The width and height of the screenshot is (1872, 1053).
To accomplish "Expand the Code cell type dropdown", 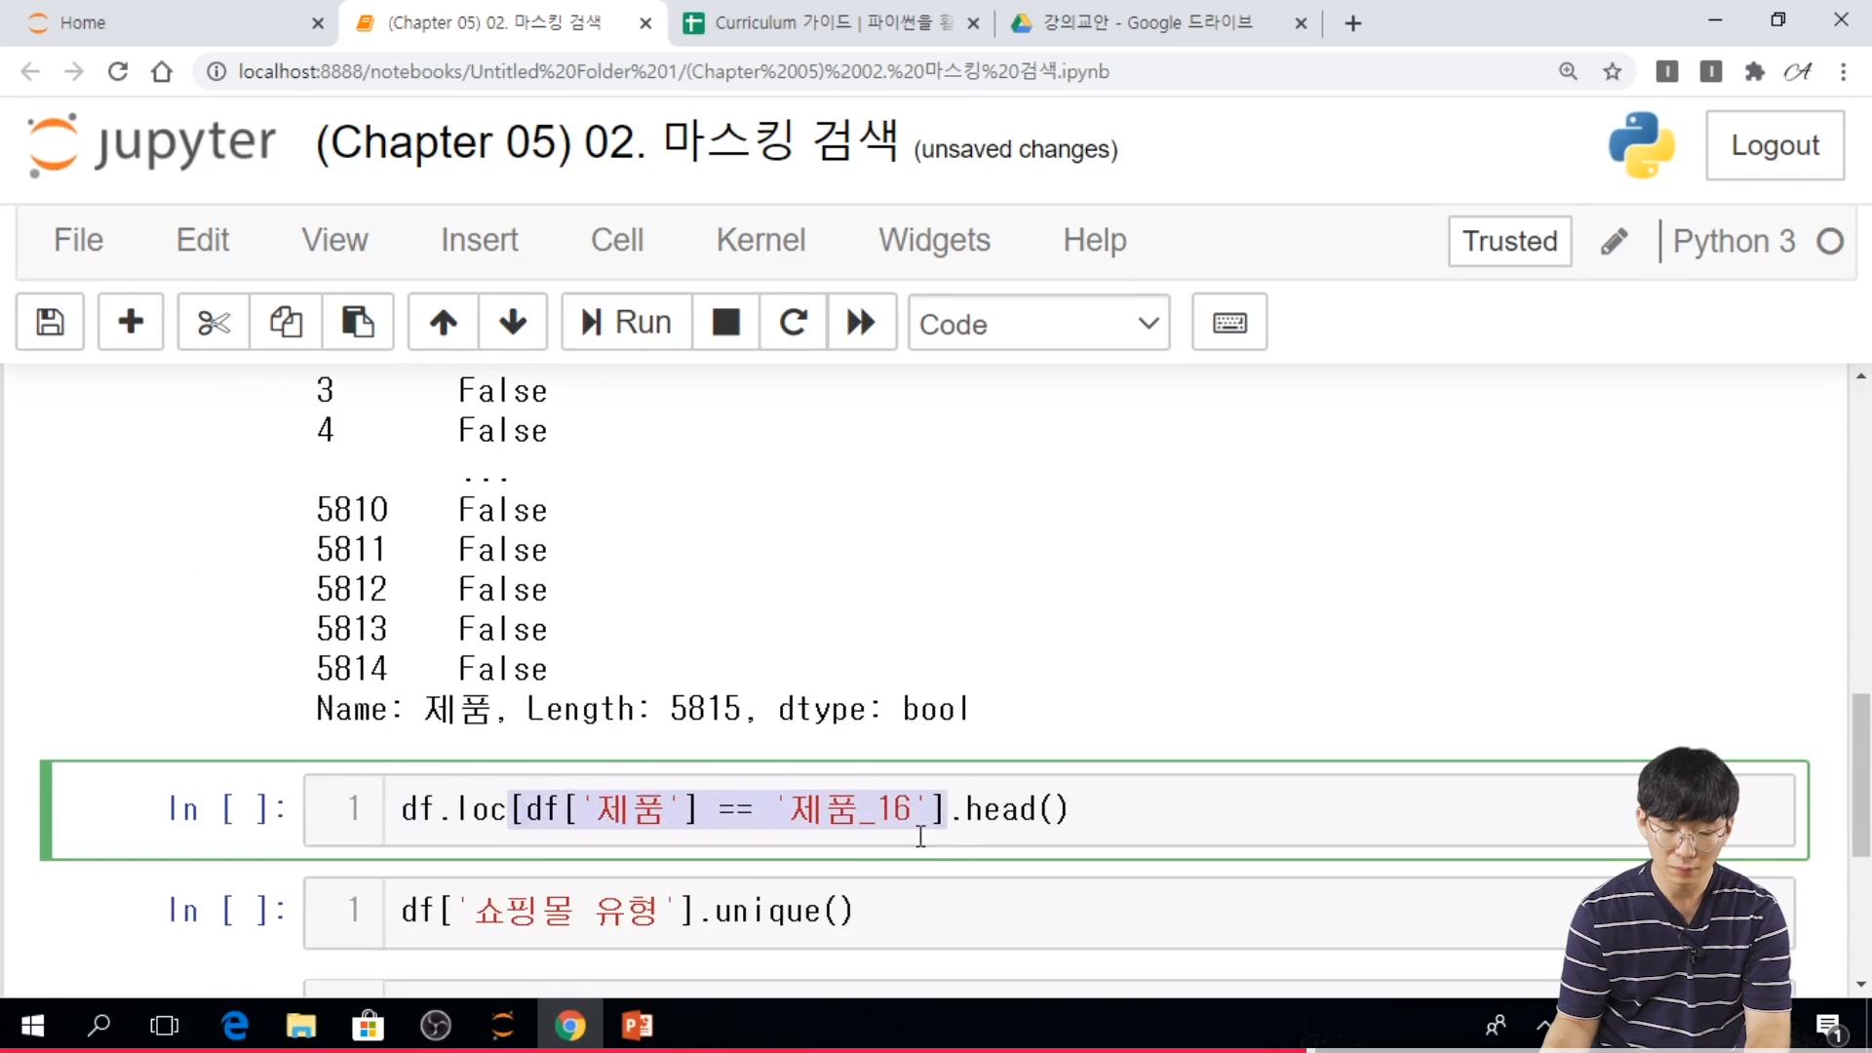I will coord(1038,324).
